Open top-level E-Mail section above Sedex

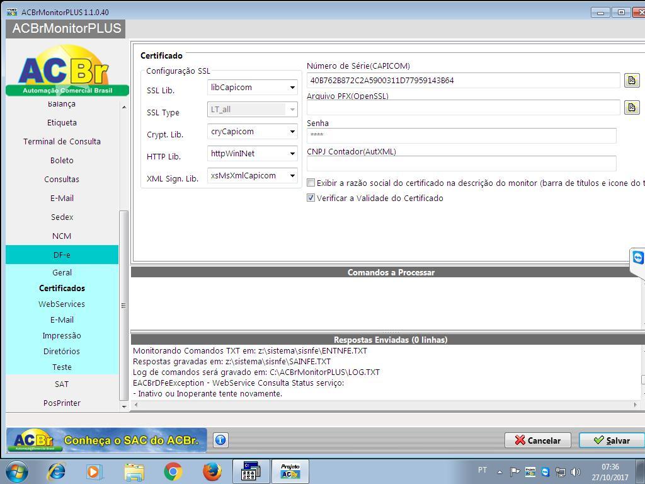click(x=62, y=199)
